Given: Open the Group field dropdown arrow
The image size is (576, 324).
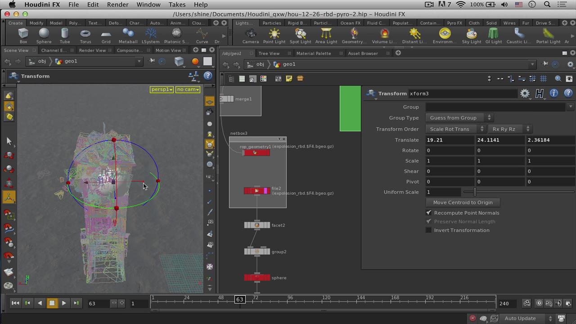Looking at the screenshot, I should [x=571, y=107].
